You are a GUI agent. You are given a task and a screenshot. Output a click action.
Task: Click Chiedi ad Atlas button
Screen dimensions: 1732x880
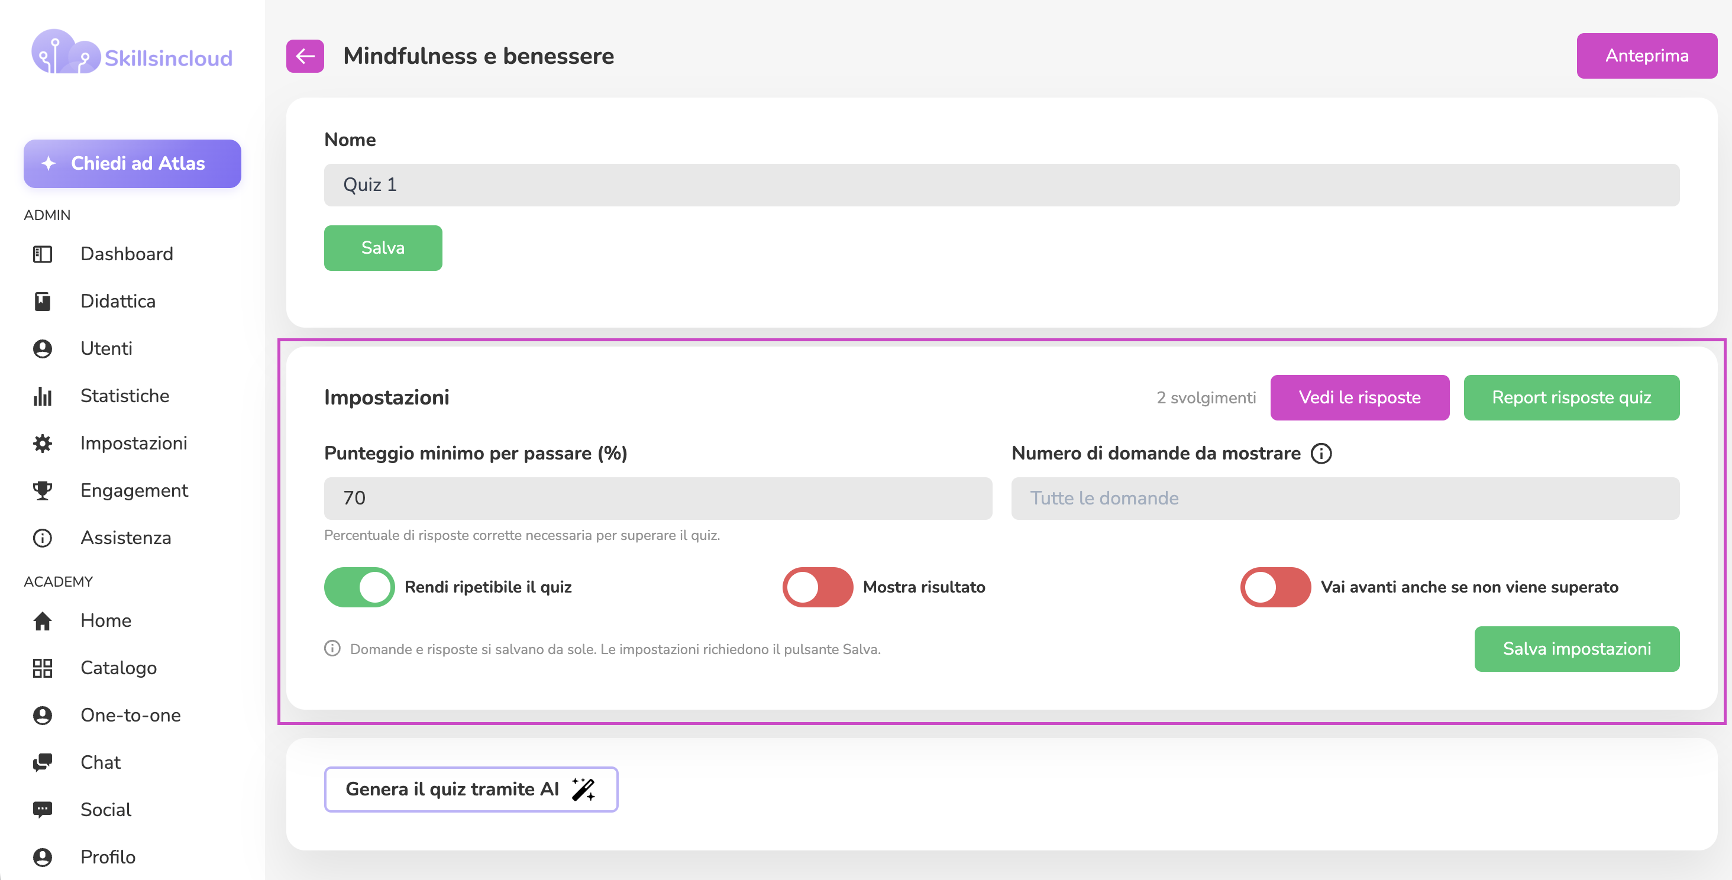133,164
